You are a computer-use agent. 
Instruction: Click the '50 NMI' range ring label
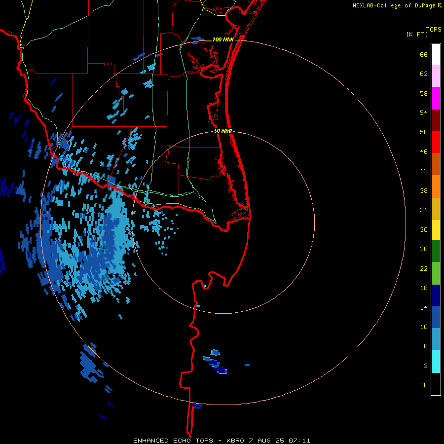coord(223,131)
